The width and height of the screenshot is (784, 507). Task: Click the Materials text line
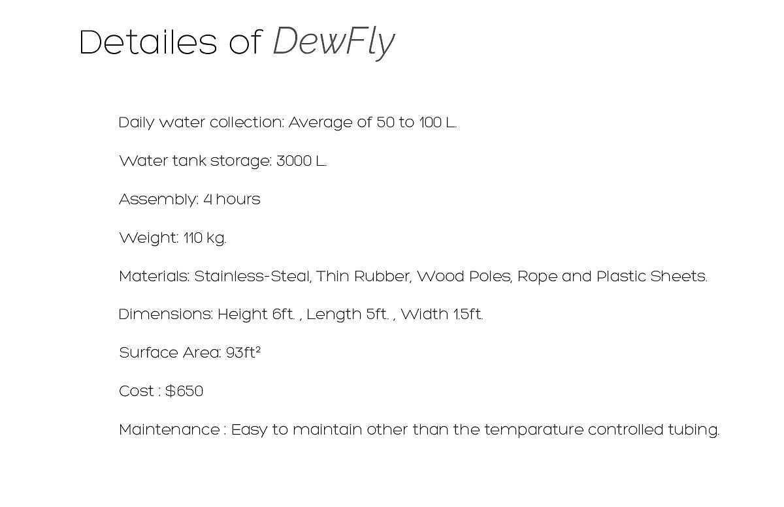[x=413, y=277]
